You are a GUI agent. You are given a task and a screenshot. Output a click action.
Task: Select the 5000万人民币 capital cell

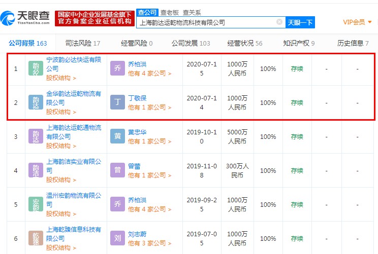pyautogui.click(x=237, y=136)
